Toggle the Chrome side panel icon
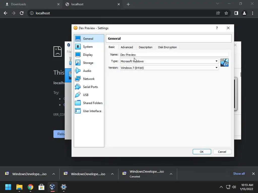 [236, 13]
